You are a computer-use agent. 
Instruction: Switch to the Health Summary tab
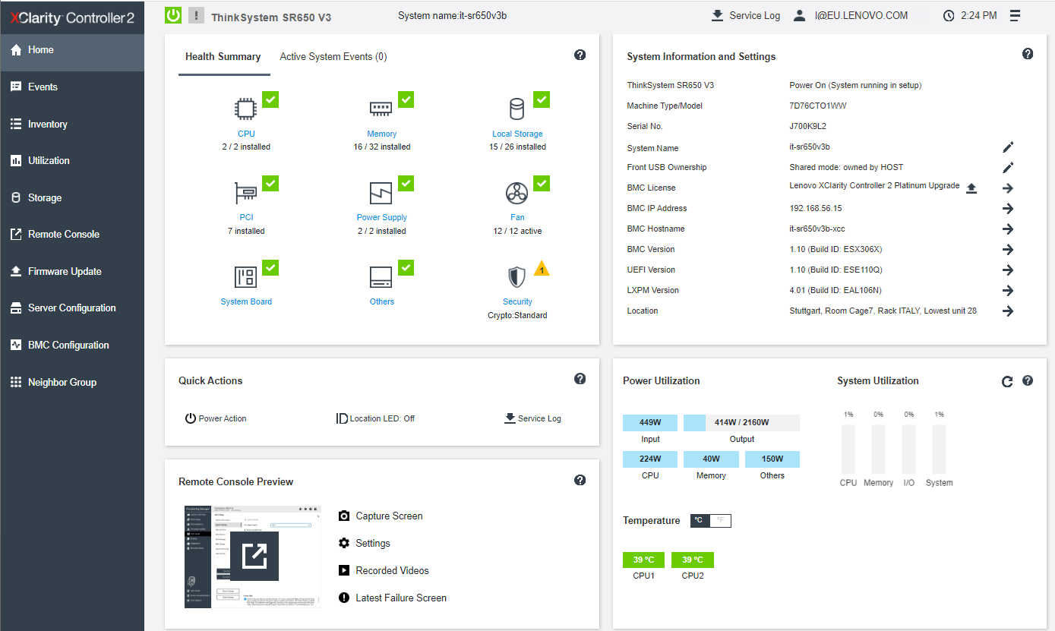click(x=223, y=57)
